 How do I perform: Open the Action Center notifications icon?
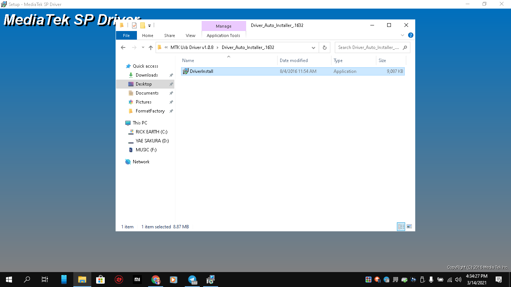(499, 280)
